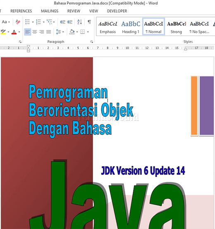Open numbering library dropdown arrow
This screenshot has height=229, width=215.
[x=43, y=22]
